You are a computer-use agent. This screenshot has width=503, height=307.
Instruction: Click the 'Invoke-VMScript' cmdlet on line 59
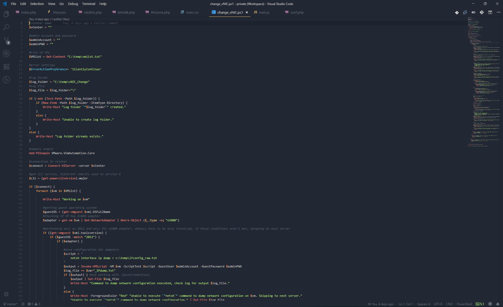tap(94, 266)
